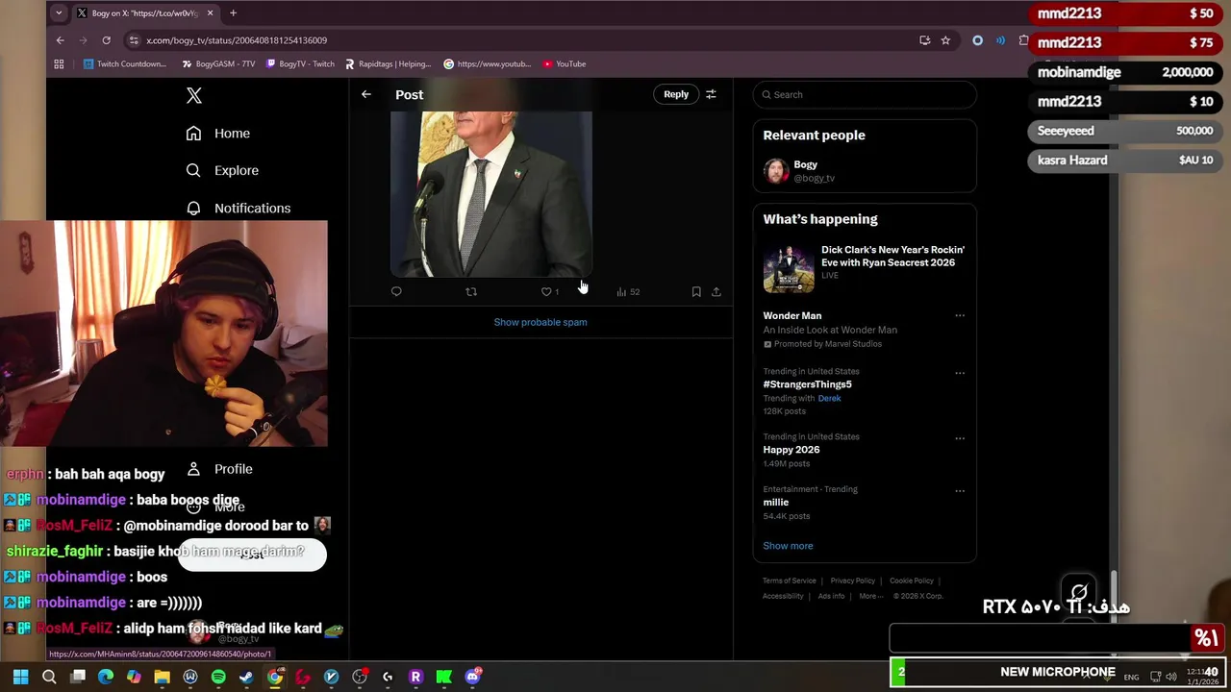Image resolution: width=1231 pixels, height=692 pixels.
Task: Open https://www.youtub... bookmark
Action: click(488, 64)
